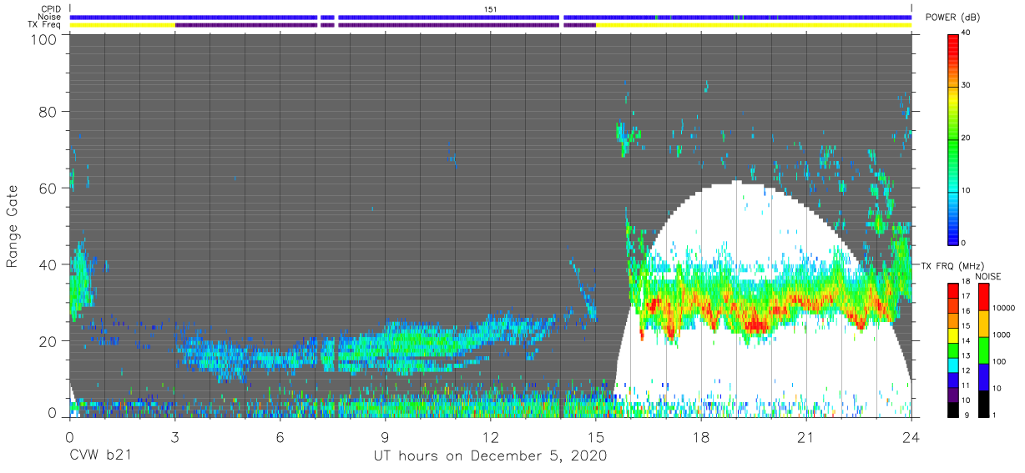The image size is (1025, 473).
Task: Click the 80 tick on the Range Gate axis
Action: (49, 112)
